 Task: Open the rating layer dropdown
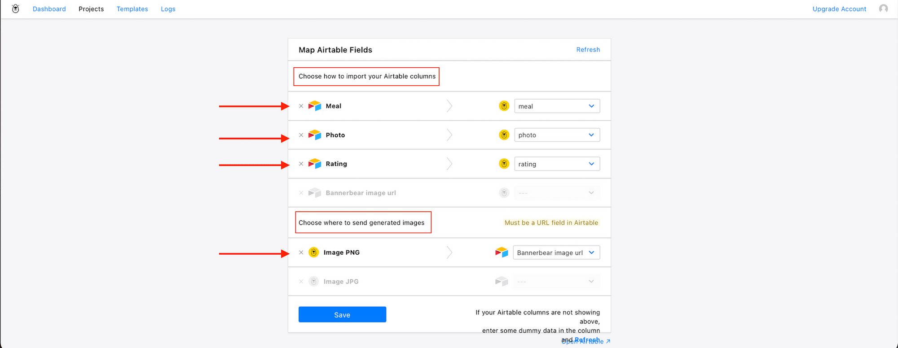pos(557,164)
